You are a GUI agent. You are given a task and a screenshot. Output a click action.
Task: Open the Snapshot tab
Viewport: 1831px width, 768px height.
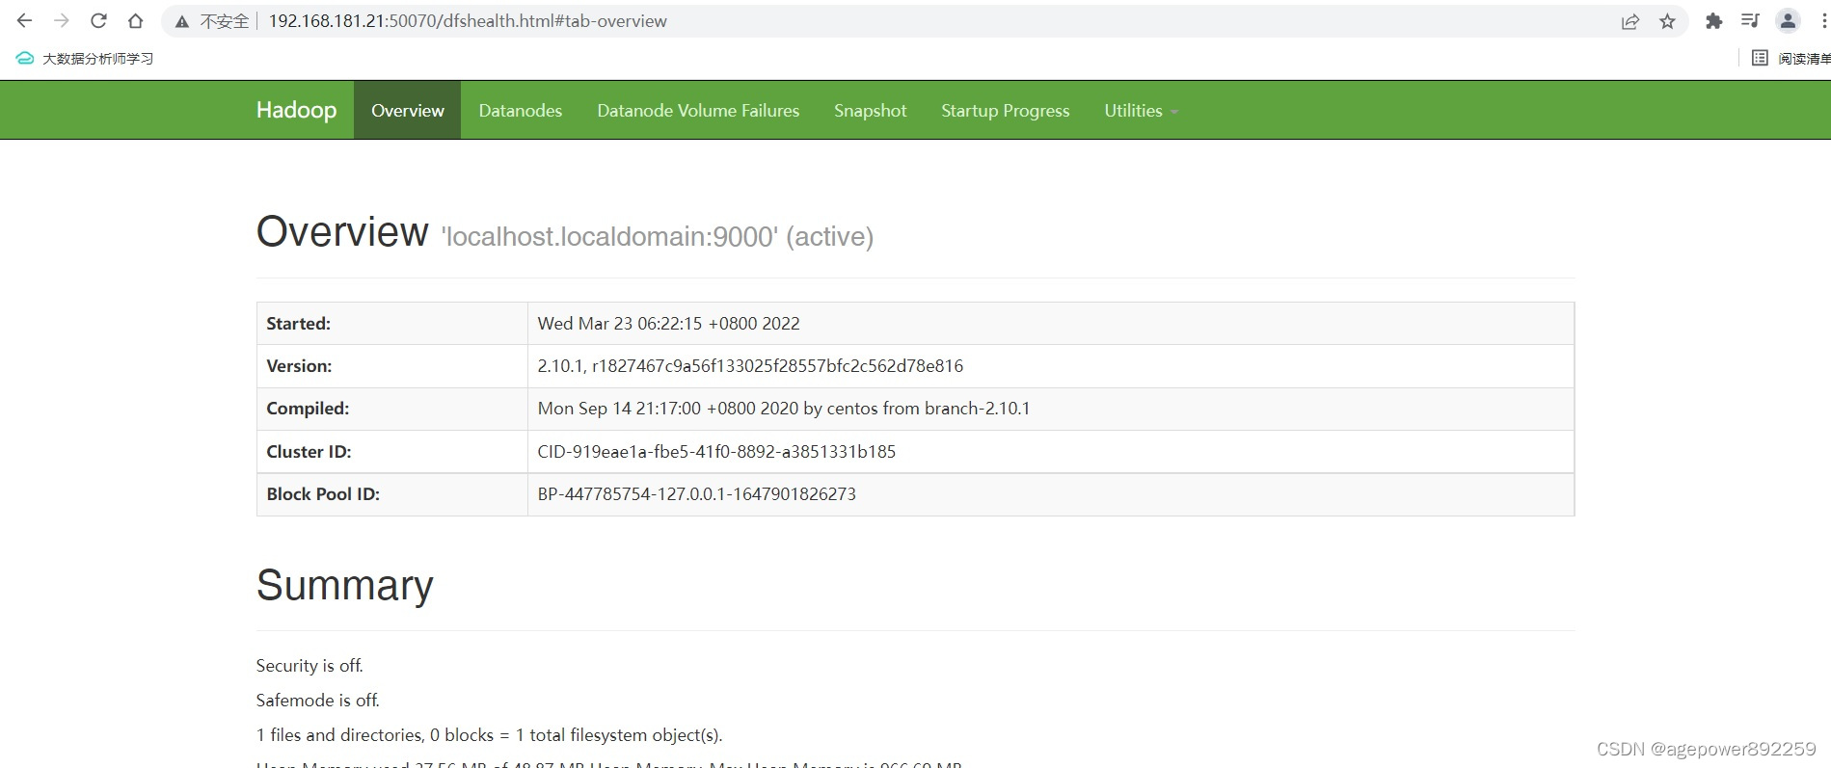click(x=871, y=110)
